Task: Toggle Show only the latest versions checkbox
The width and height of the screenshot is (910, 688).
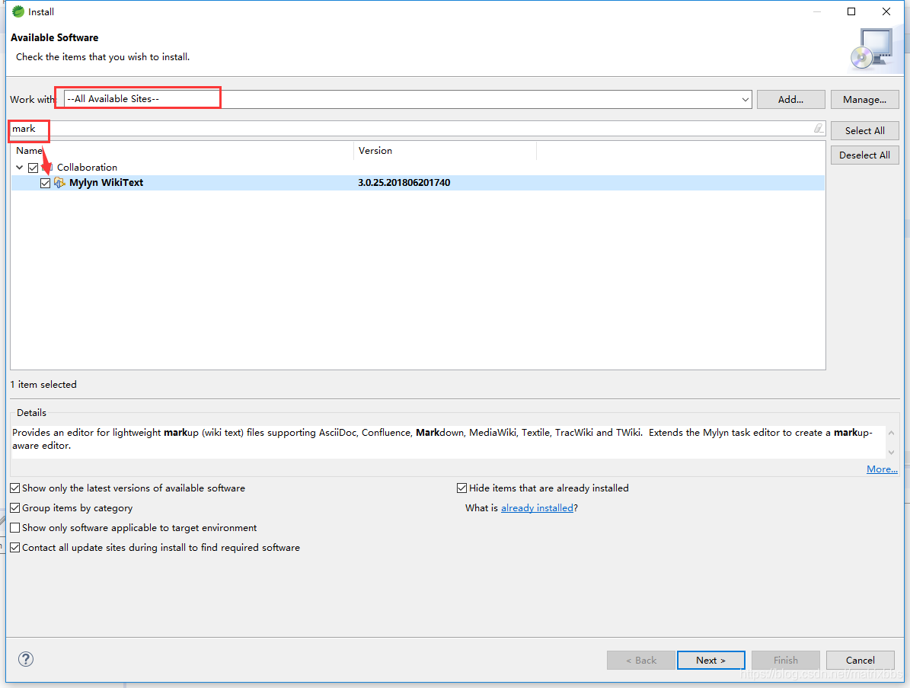Action: [15, 488]
